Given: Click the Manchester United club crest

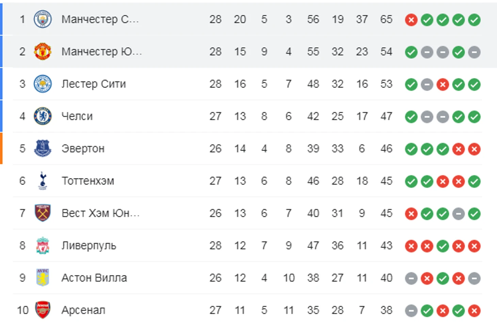Looking at the screenshot, I should pos(43,51).
